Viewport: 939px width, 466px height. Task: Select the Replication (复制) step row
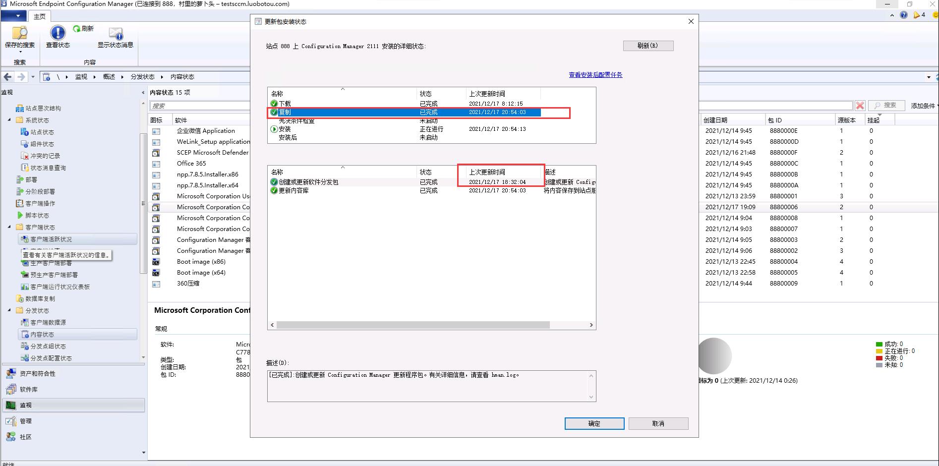405,113
